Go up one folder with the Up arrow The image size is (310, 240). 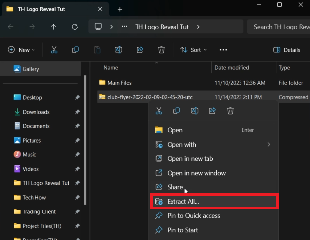[54, 27]
